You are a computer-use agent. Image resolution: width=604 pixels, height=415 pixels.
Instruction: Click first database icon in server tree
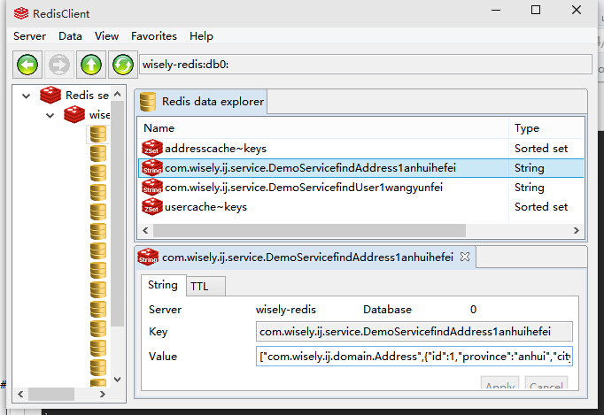tap(98, 134)
